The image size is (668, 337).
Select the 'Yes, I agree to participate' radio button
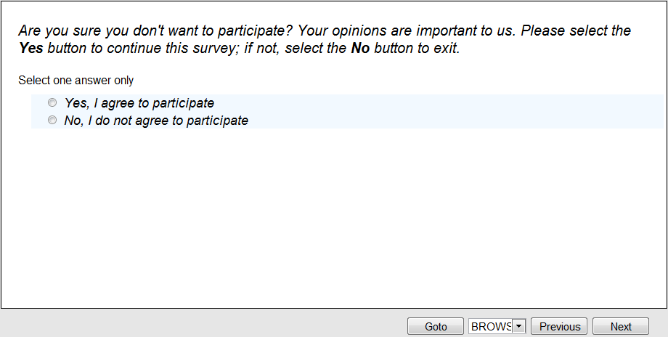click(x=52, y=103)
